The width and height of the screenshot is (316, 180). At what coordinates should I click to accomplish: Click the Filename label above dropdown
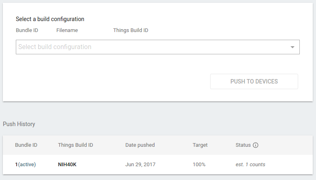(x=67, y=30)
